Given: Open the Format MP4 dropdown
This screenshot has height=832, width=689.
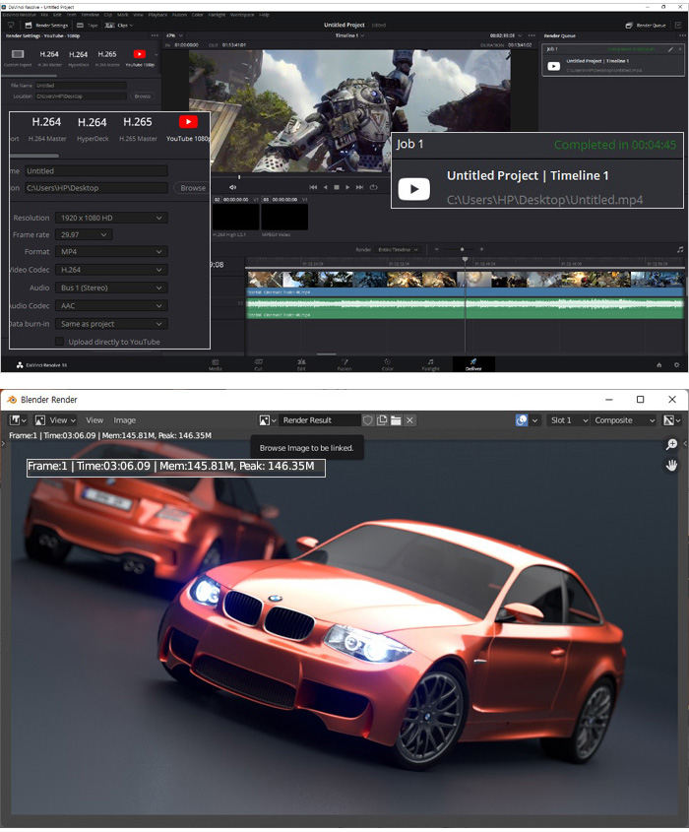Looking at the screenshot, I should tap(111, 251).
